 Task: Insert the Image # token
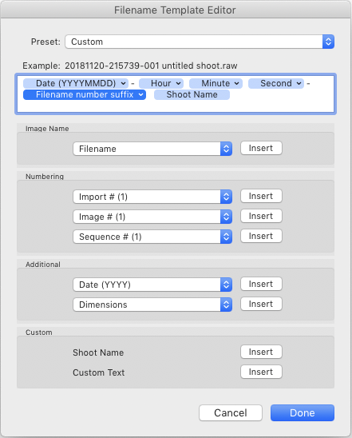261,216
